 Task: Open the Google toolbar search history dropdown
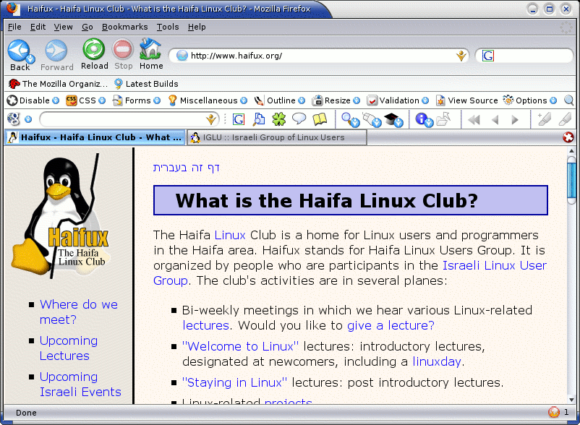[x=211, y=119]
